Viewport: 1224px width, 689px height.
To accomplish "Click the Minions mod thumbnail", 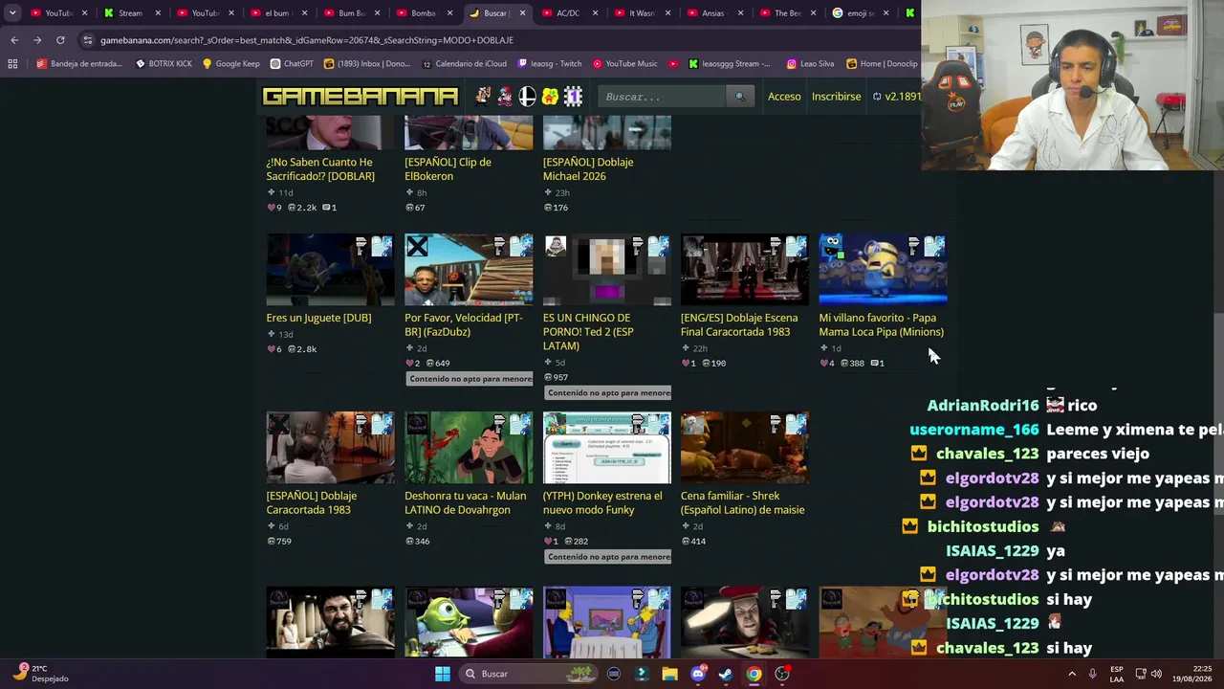I will [883, 270].
